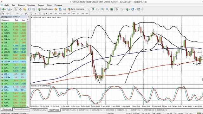203x114 pixels.
Task: Open EURUSD,Weekly chart tab
Action: (39, 110)
